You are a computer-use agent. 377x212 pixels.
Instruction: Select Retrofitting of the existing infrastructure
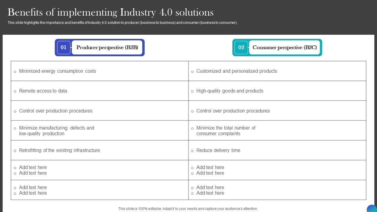[59, 150]
